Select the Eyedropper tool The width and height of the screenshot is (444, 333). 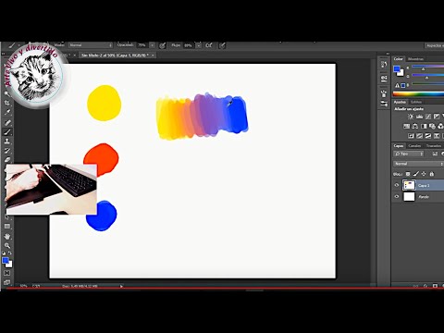click(7, 112)
